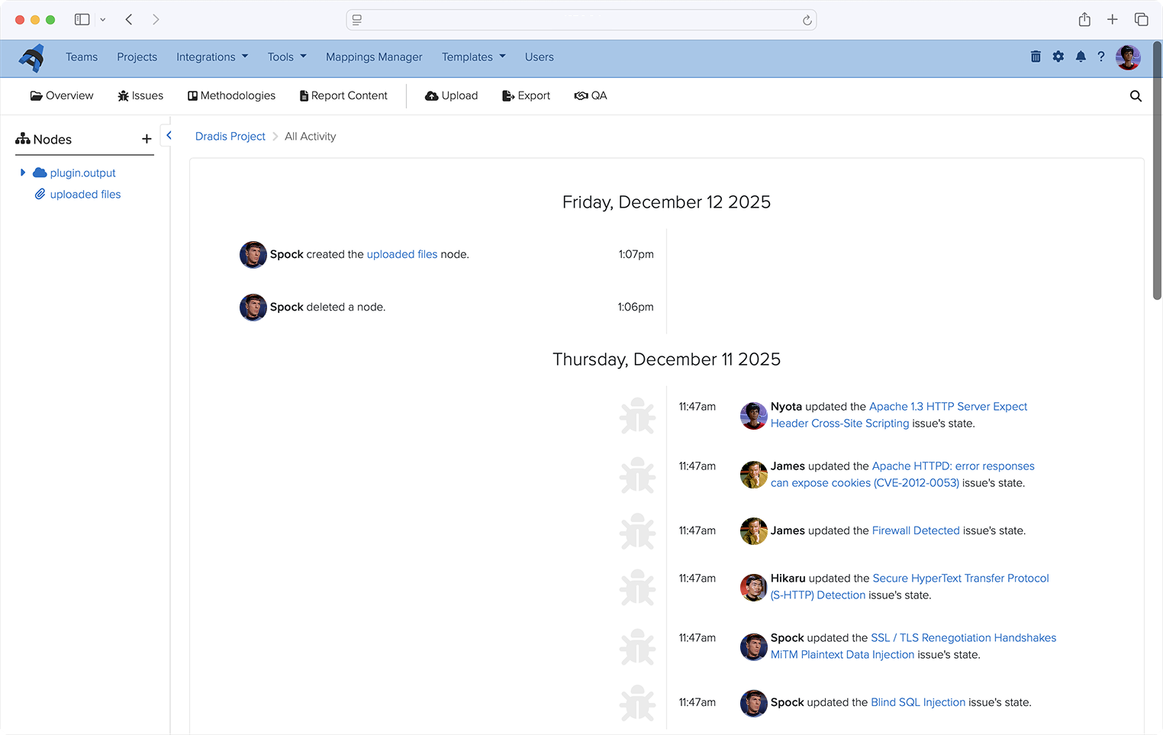1163x735 pixels.
Task: Toggle browser sidebar
Action: (x=82, y=19)
